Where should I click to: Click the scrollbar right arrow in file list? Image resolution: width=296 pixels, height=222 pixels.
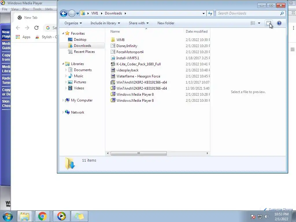pos(207,153)
